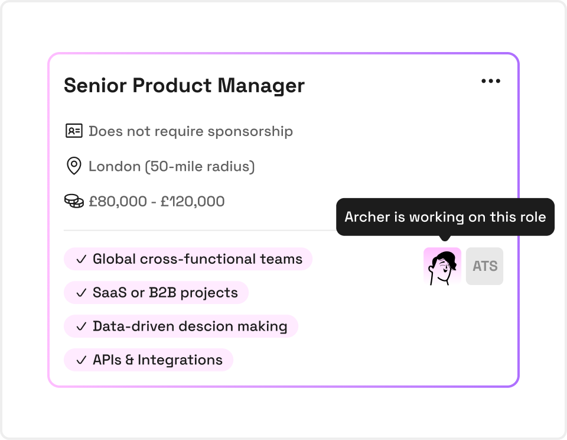
Task: Select the Data-driven descion making tag
Action: point(181,326)
